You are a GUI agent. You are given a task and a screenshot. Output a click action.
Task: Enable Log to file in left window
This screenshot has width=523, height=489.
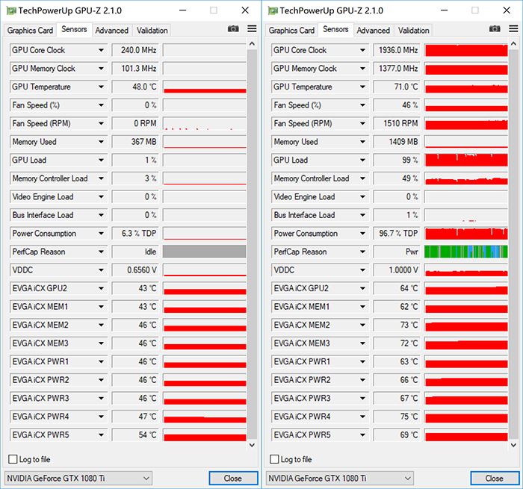[13, 459]
